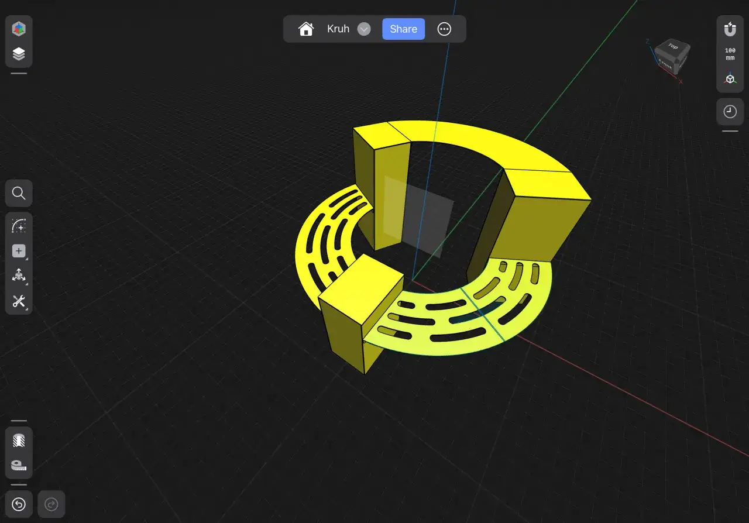749x523 pixels.
Task: Open the more options ellipsis menu
Action: point(445,29)
